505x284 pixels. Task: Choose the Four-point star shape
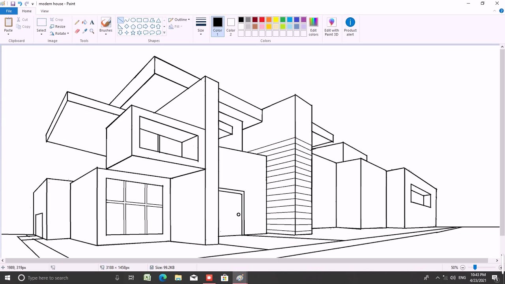coord(127,33)
